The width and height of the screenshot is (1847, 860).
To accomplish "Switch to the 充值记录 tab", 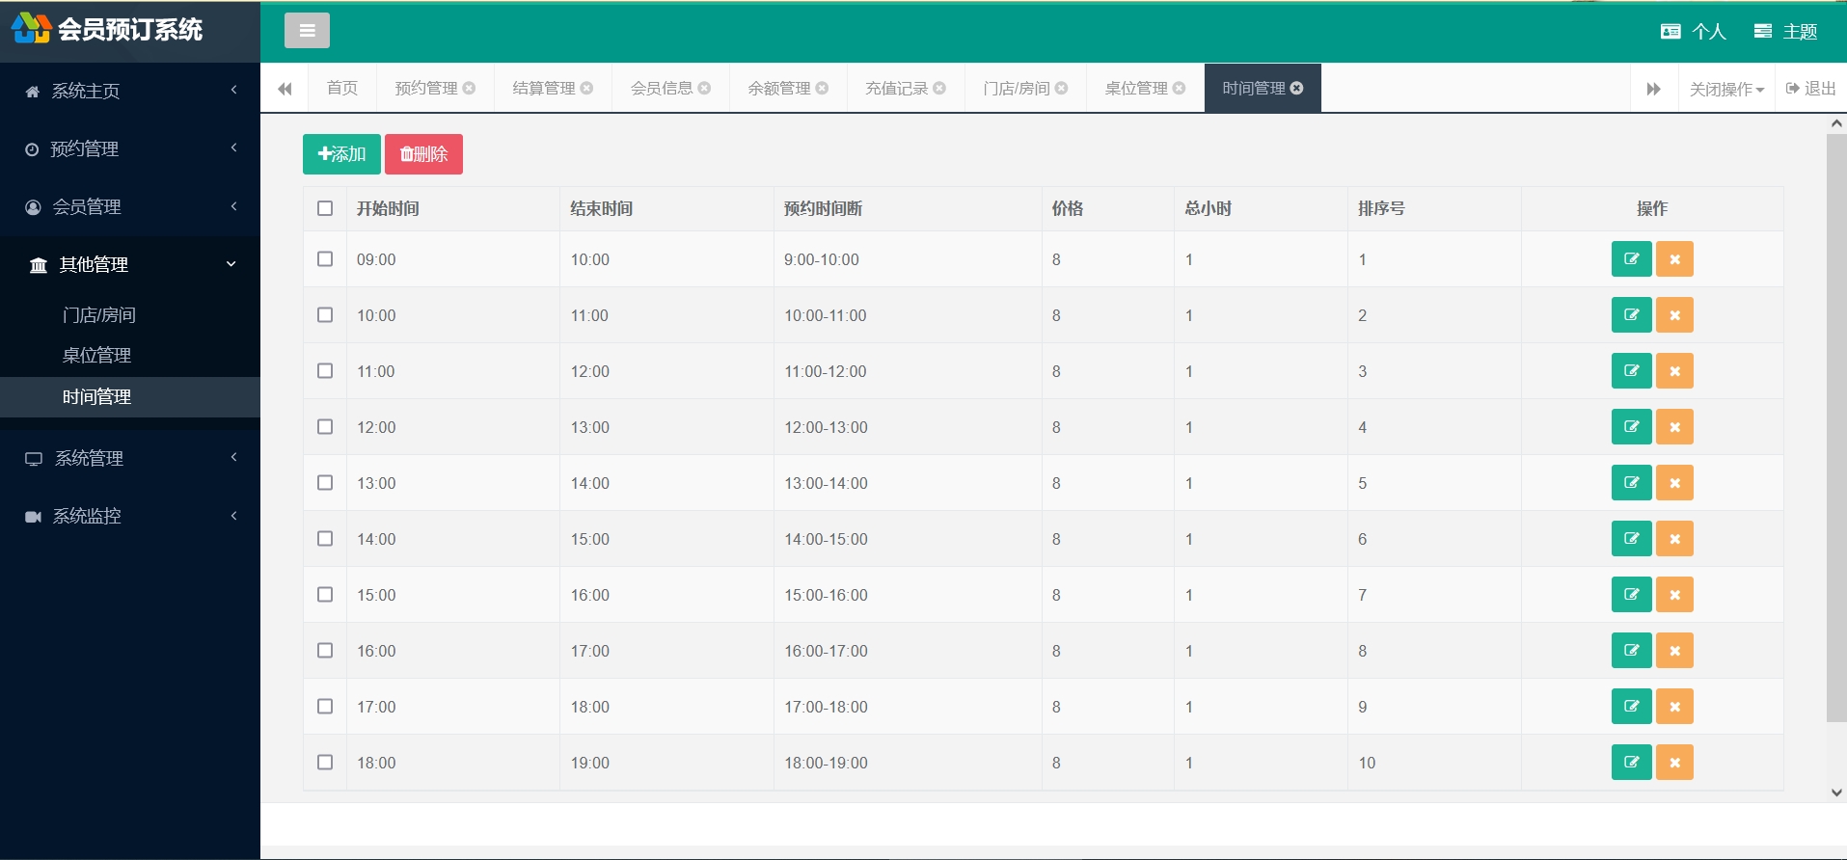I will pos(906,88).
